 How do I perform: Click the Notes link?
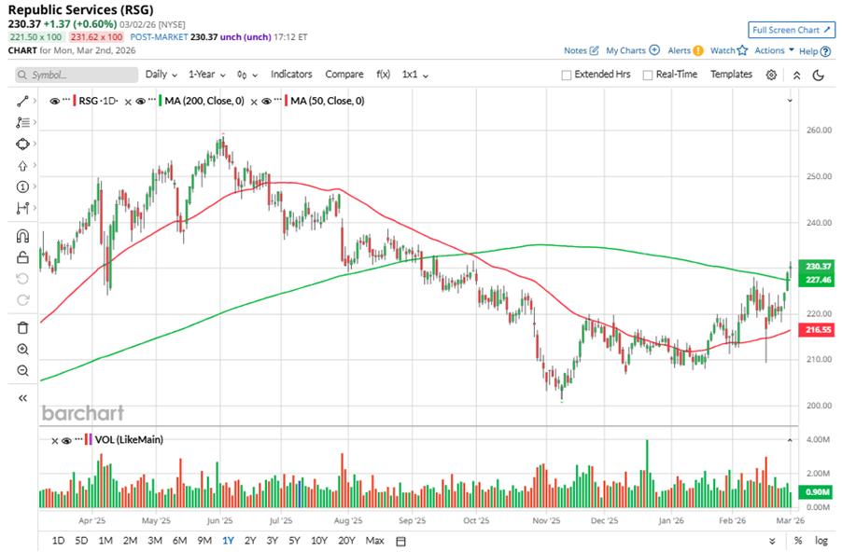coord(575,50)
